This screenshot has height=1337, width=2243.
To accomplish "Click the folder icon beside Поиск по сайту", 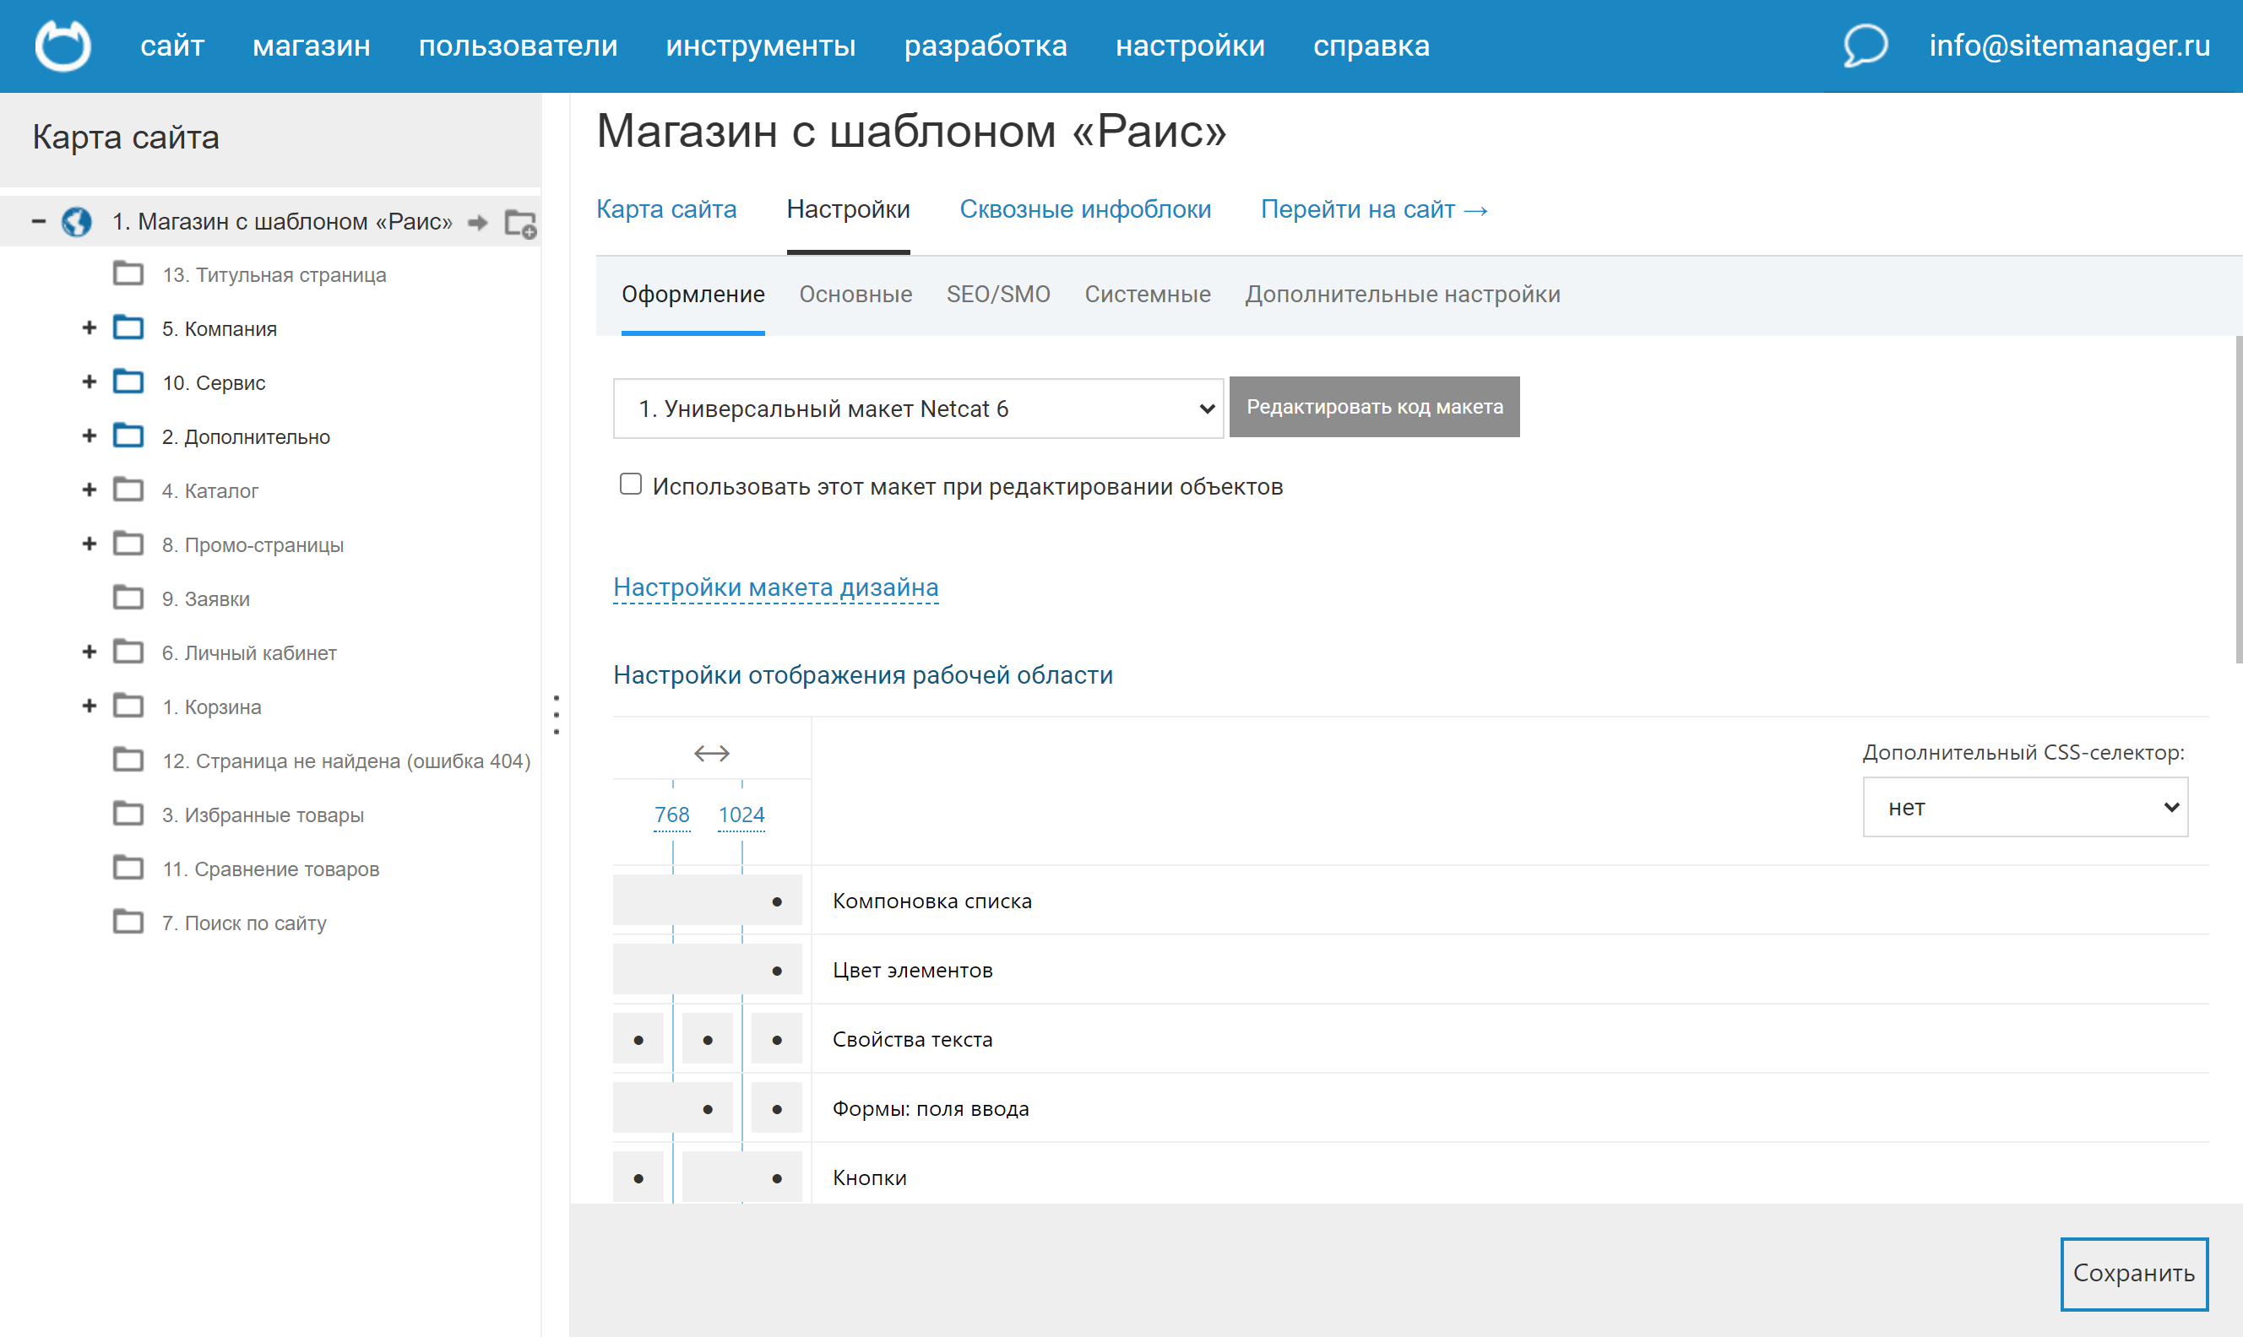I will pos(128,923).
